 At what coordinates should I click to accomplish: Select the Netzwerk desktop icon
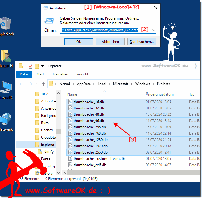click(6, 122)
